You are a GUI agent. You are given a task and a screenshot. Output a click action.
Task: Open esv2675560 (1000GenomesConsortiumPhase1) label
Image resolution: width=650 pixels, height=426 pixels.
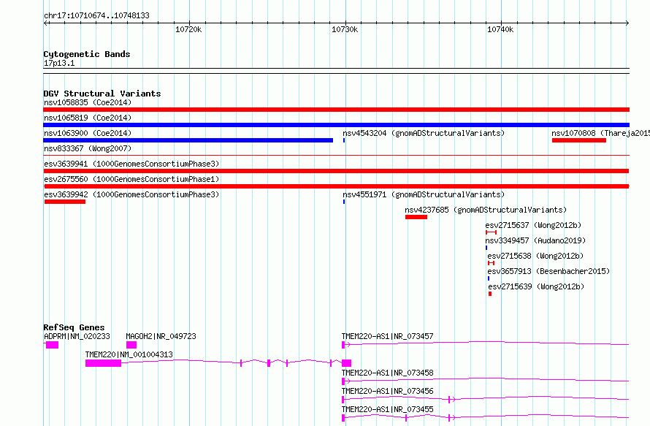131,179
